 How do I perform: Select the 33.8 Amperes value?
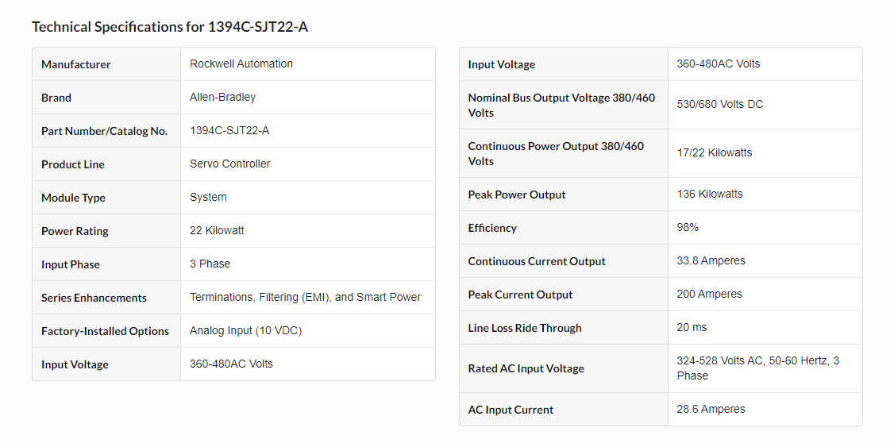point(711,260)
